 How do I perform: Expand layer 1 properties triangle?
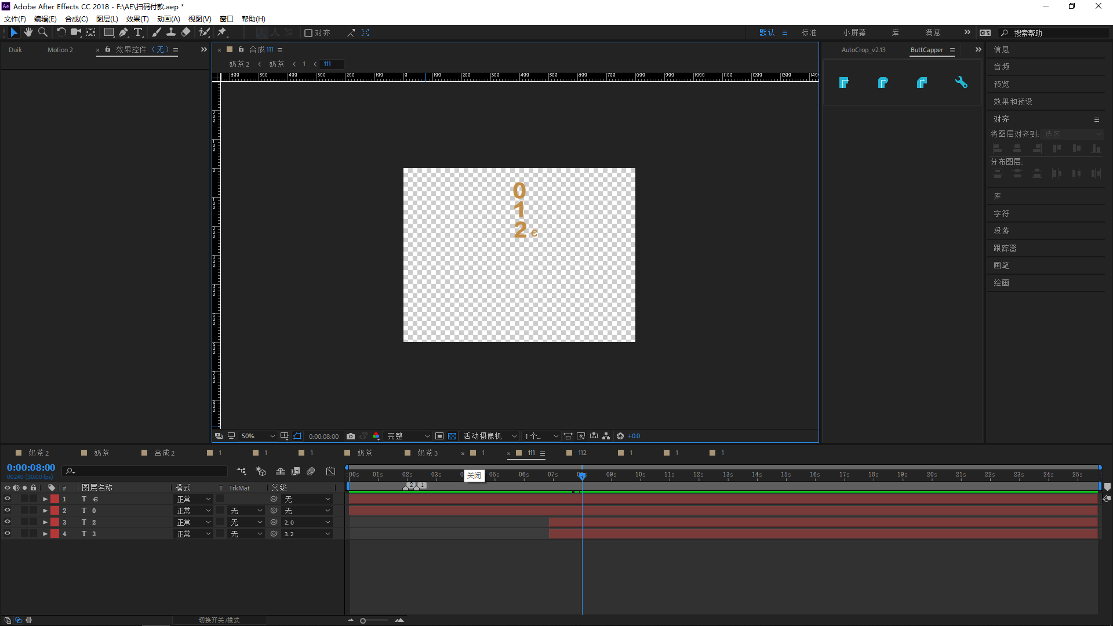click(45, 499)
